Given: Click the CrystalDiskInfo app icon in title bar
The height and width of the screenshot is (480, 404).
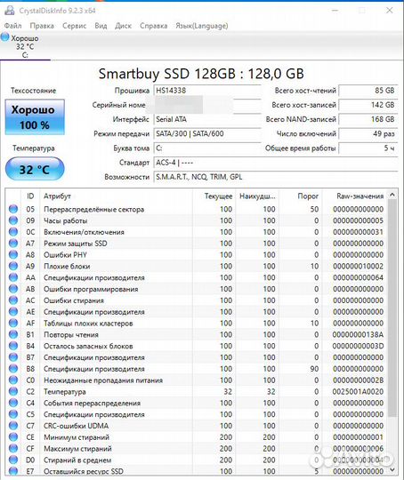Looking at the screenshot, I should tap(10, 11).
